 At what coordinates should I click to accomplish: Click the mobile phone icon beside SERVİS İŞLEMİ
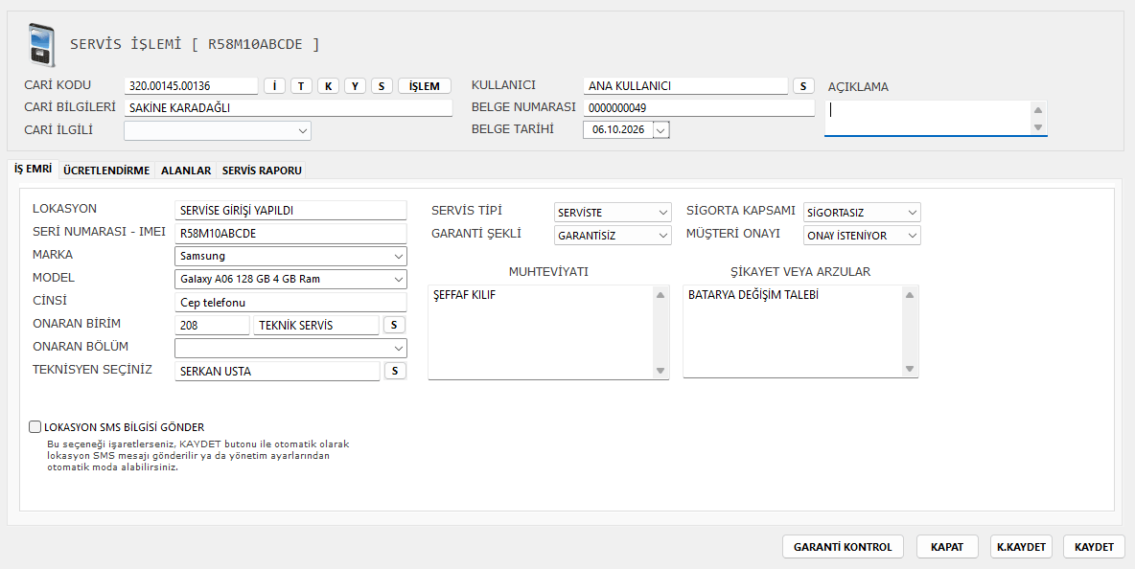(x=40, y=45)
